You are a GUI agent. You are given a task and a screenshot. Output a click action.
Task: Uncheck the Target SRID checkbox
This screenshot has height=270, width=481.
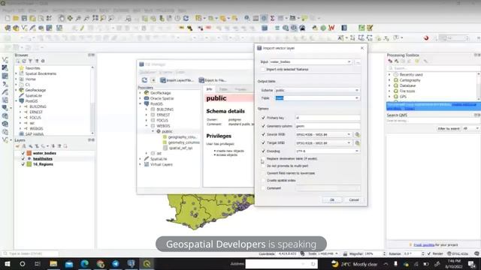(263, 142)
